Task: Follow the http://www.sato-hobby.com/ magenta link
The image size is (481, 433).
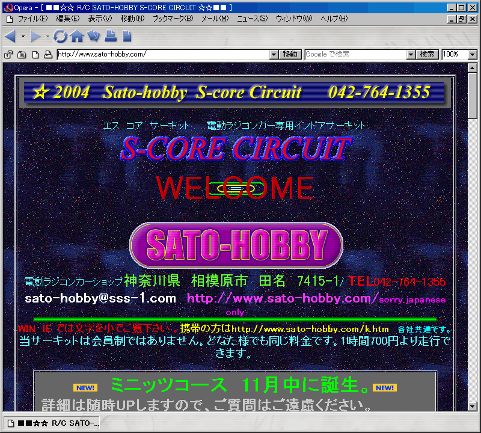Action: tap(283, 298)
